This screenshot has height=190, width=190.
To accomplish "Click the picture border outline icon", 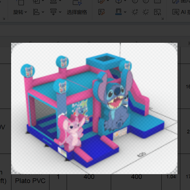I will [x=119, y=12].
